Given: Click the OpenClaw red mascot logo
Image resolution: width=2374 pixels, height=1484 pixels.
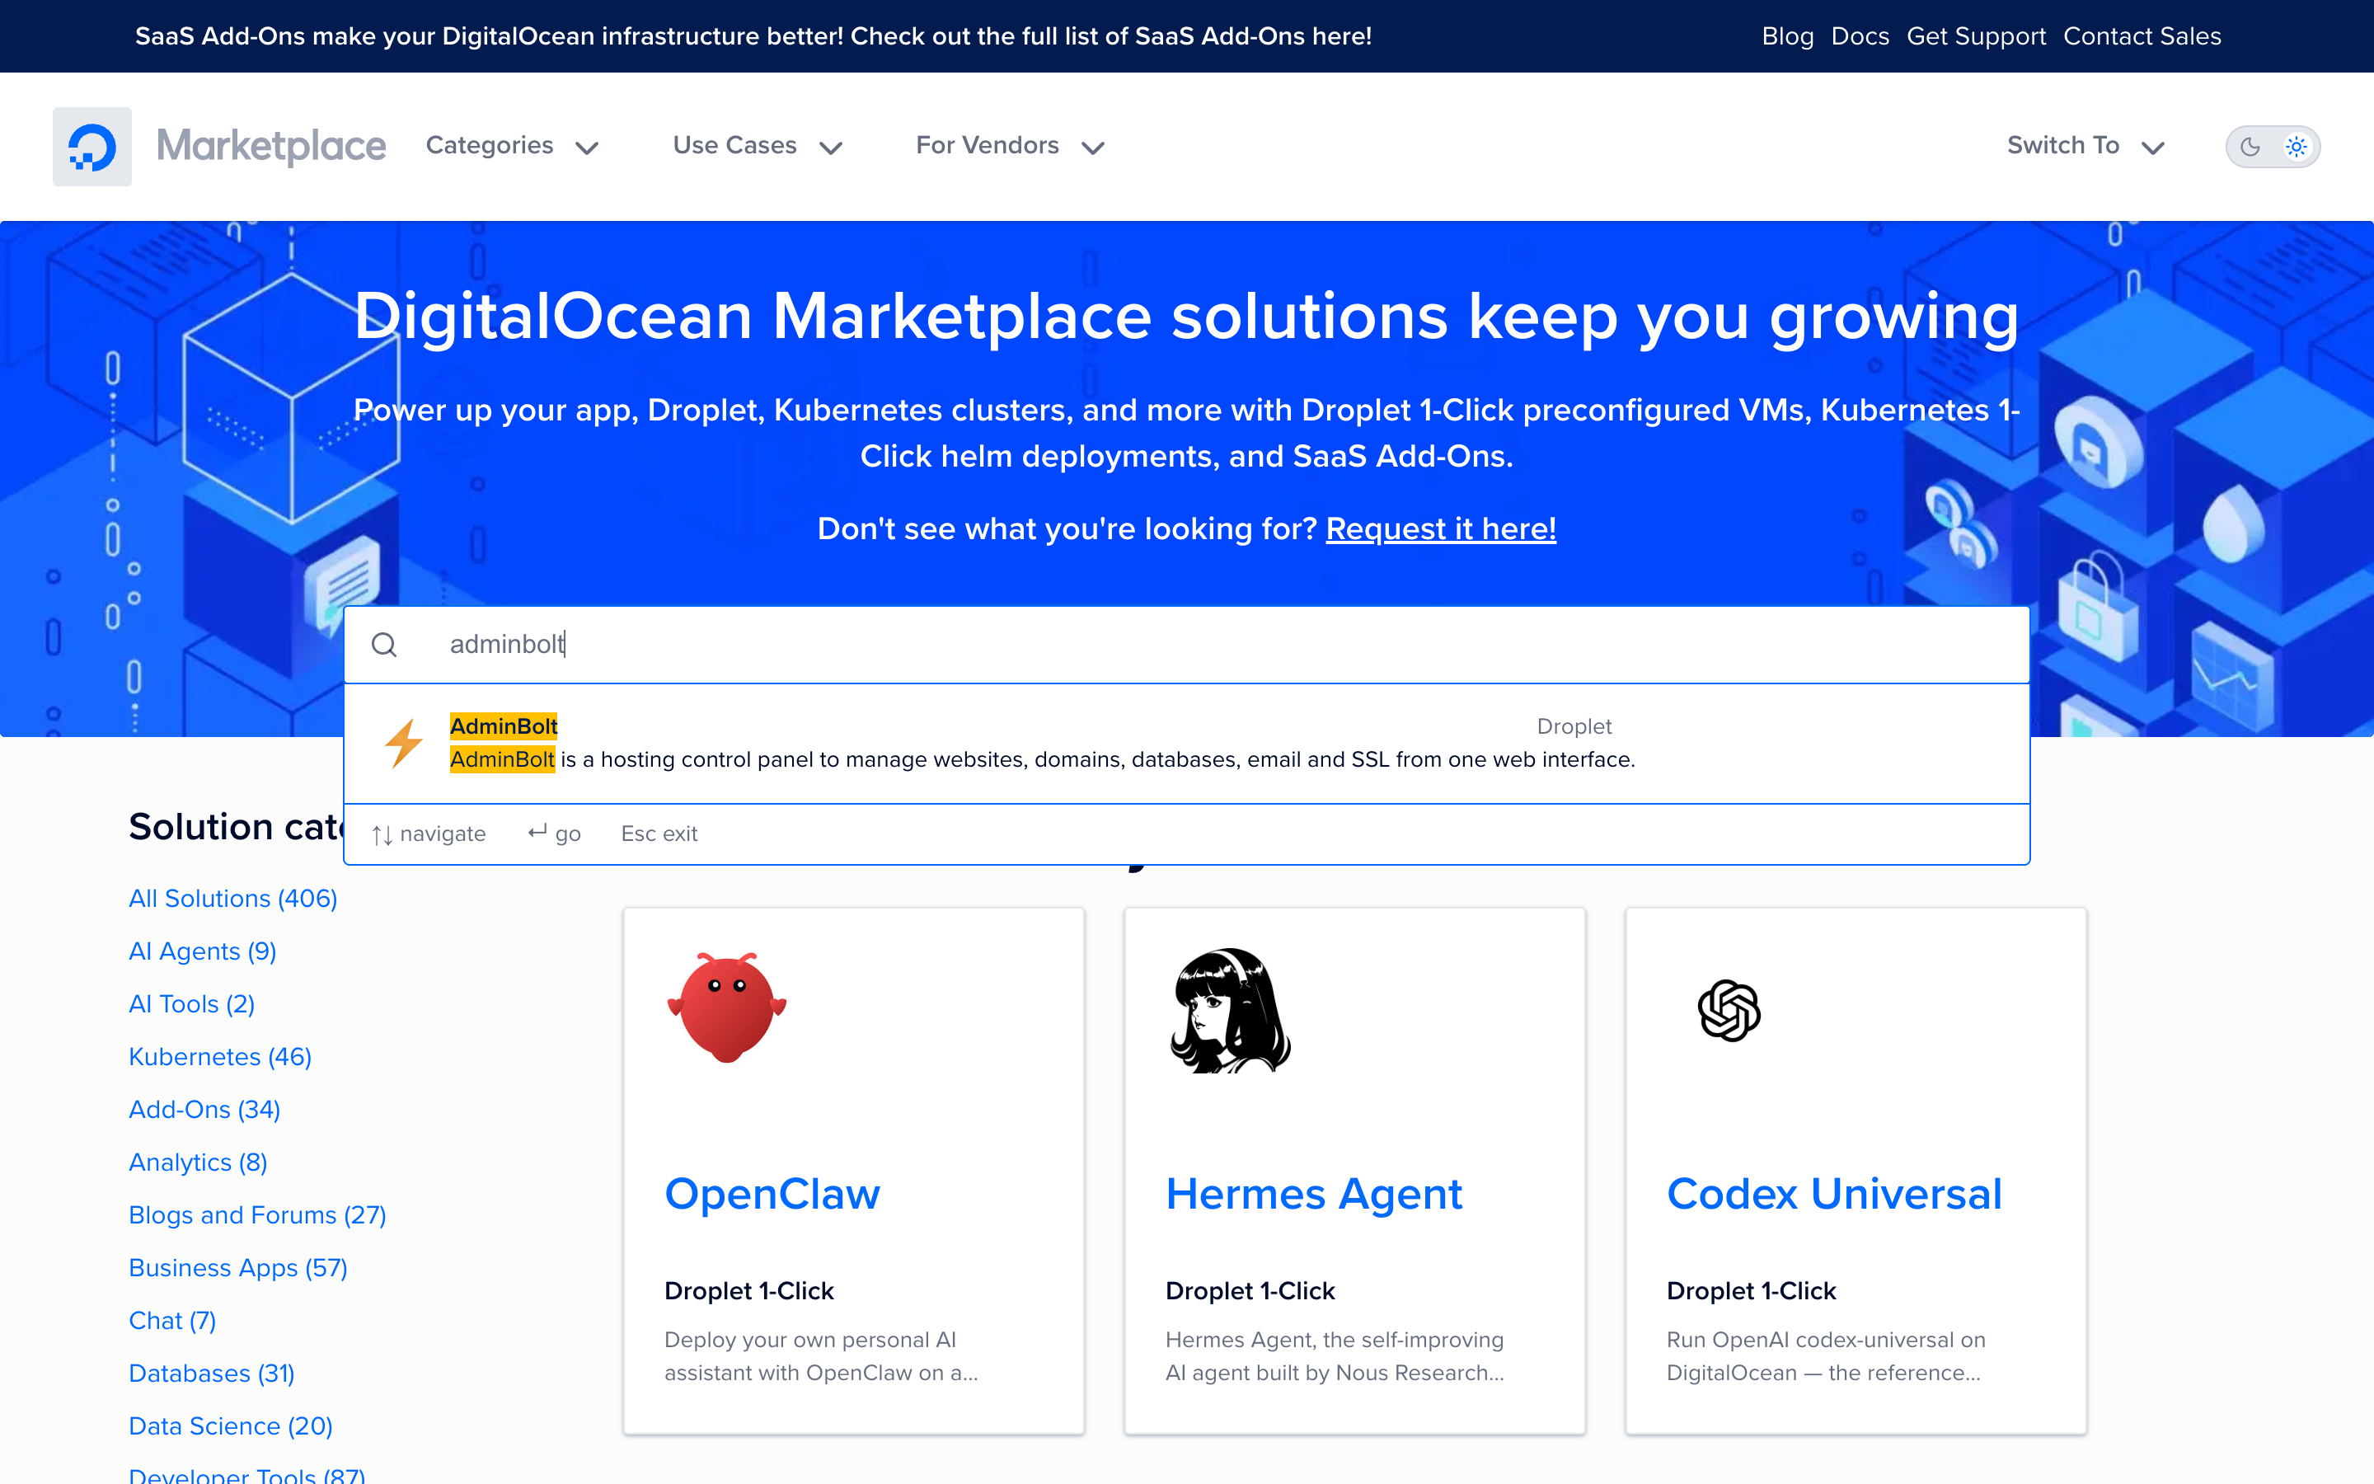Looking at the screenshot, I should (x=727, y=1007).
